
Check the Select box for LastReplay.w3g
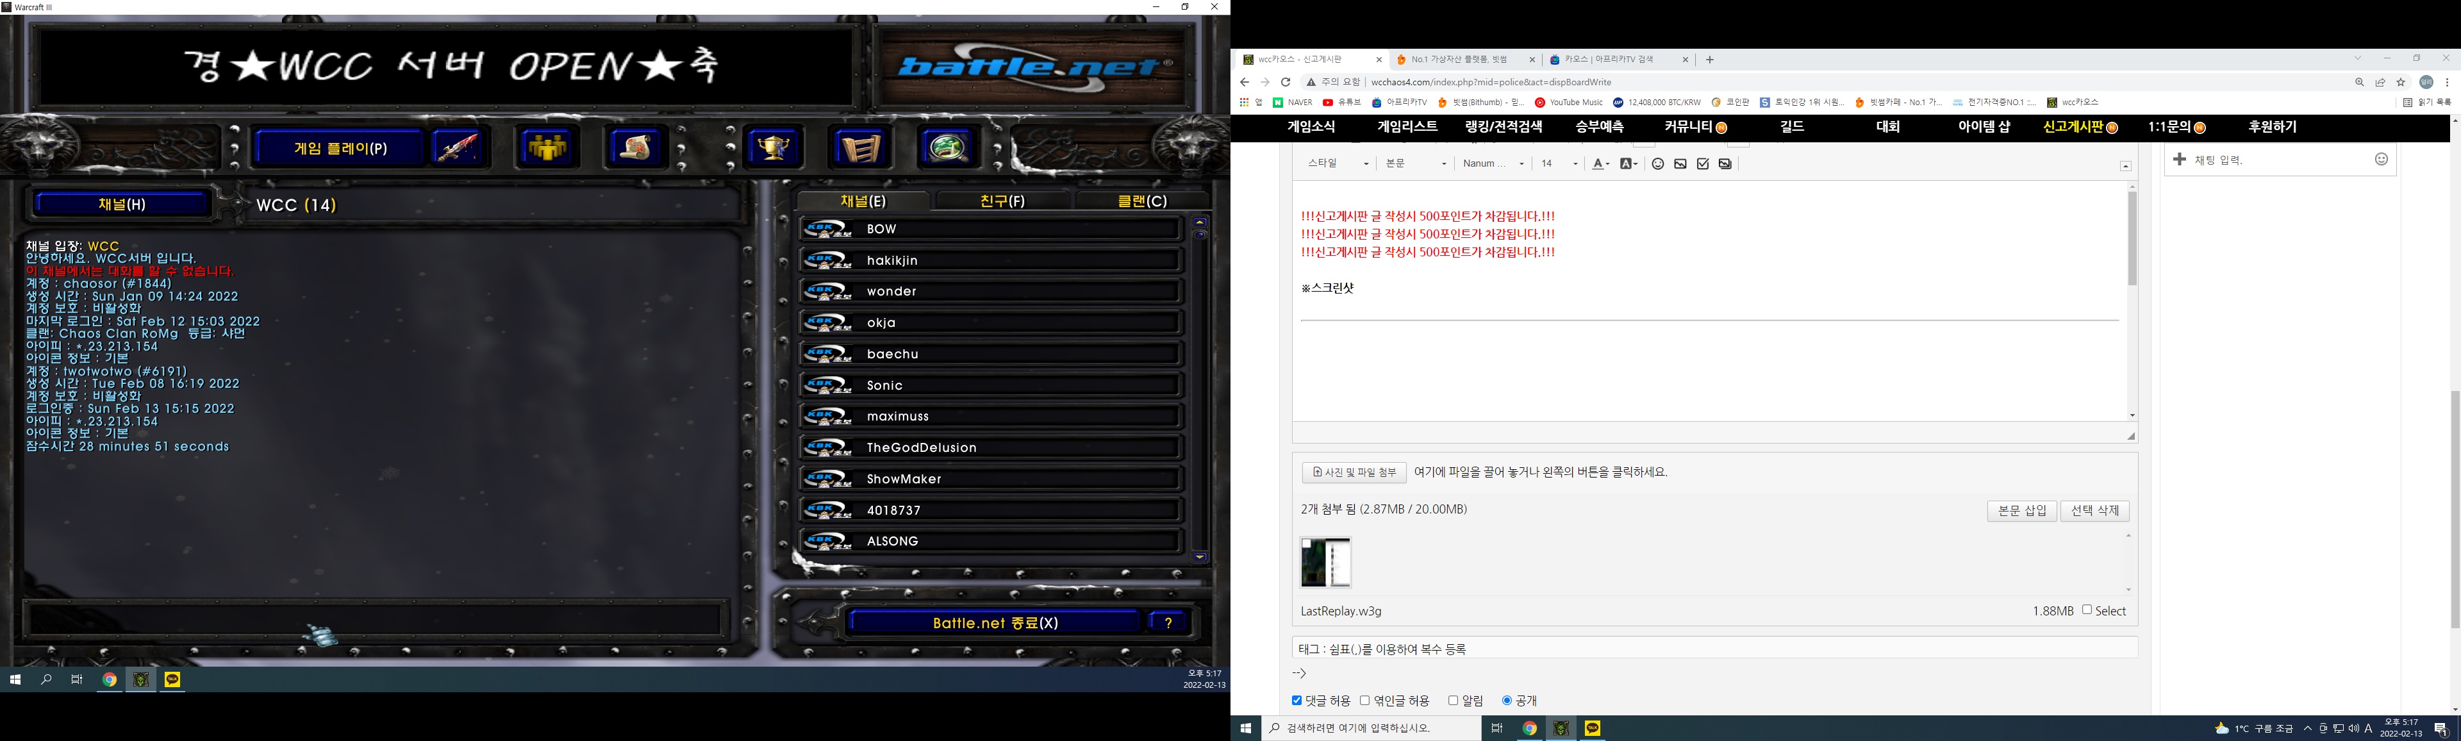pyautogui.click(x=2087, y=610)
